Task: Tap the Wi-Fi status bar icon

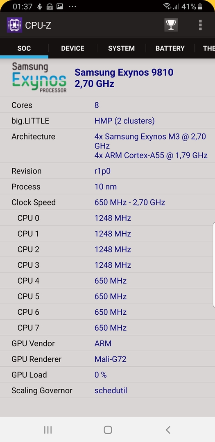Action: coord(167,6)
